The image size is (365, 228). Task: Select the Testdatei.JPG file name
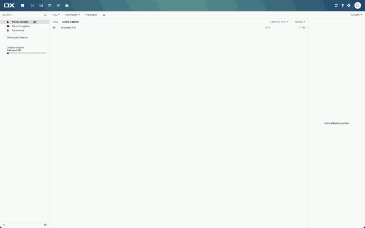point(68,28)
